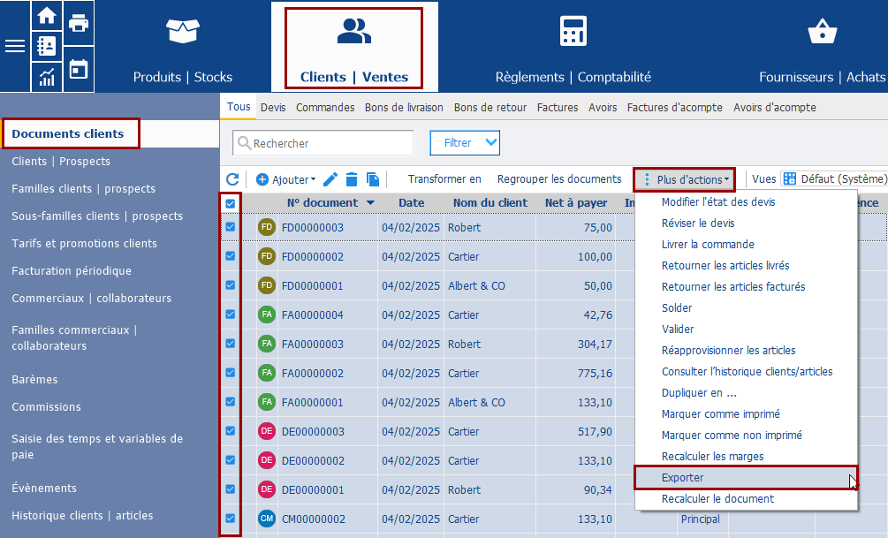Click Regrouper les documents
This screenshot has height=538, width=888.
pyautogui.click(x=560, y=178)
